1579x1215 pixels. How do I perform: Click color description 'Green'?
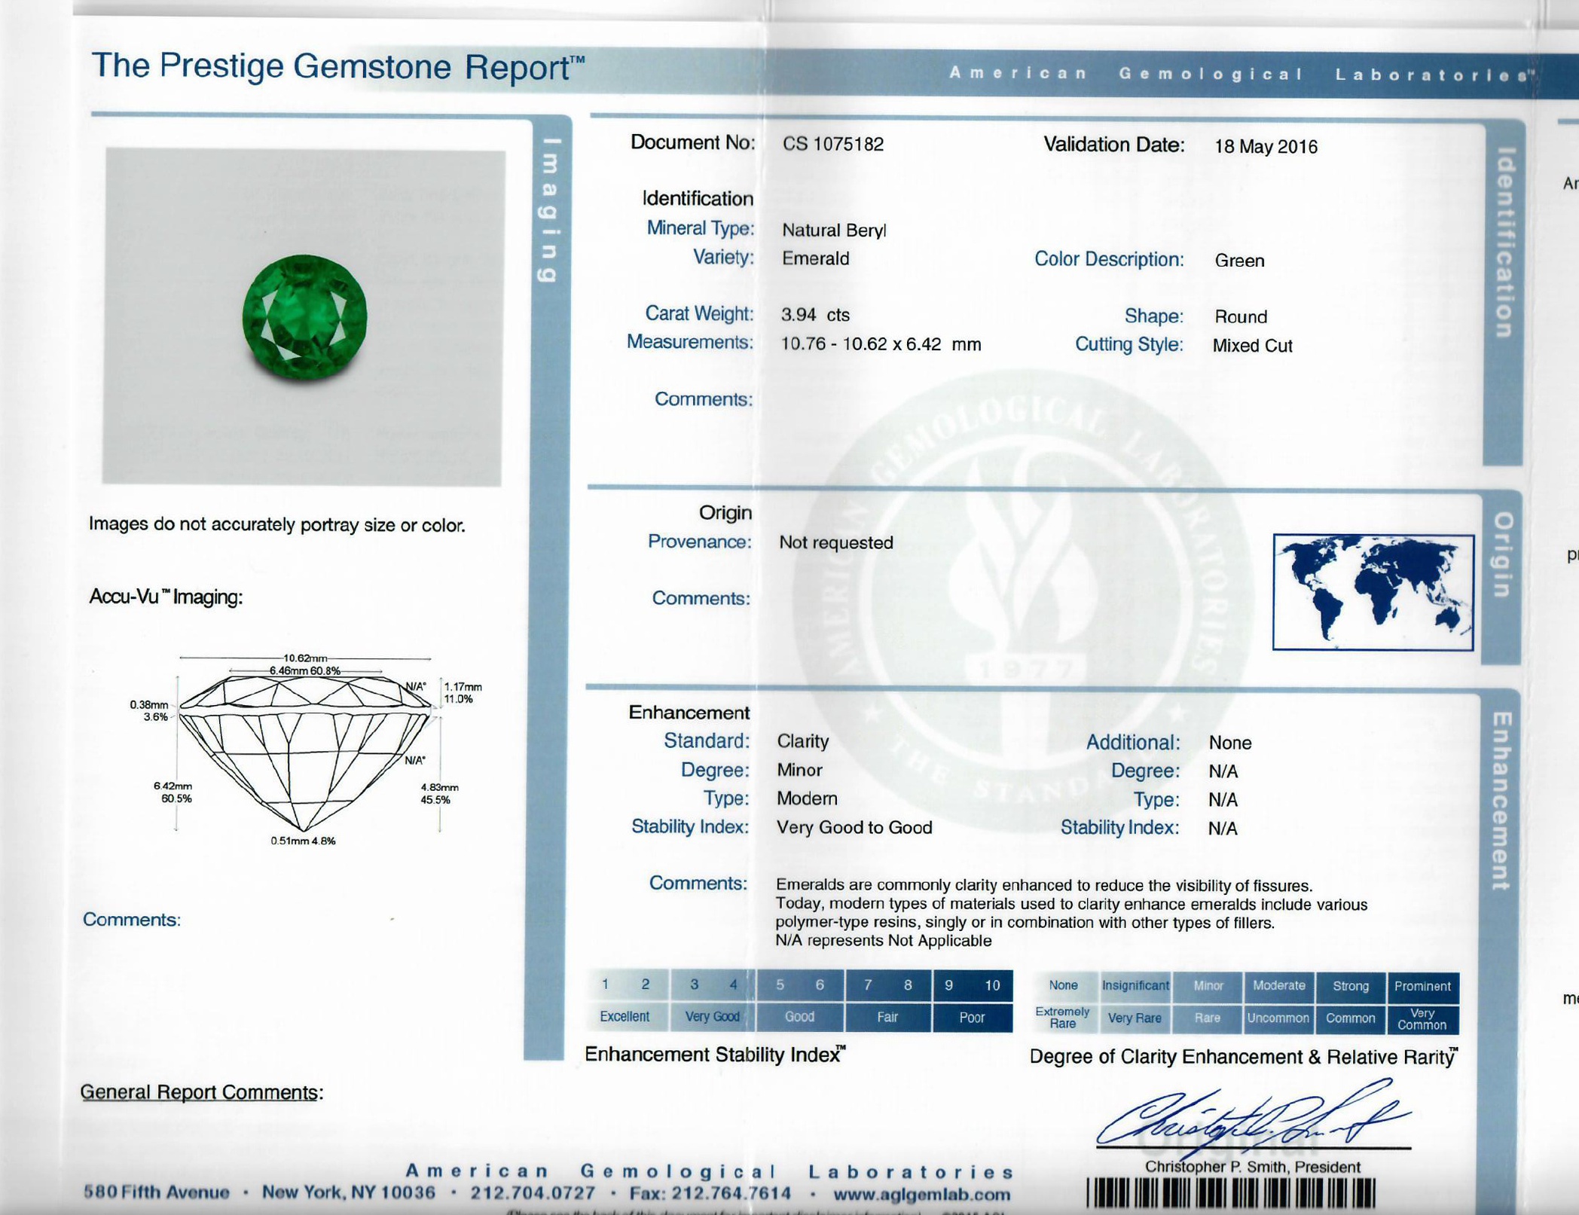pyautogui.click(x=1239, y=261)
